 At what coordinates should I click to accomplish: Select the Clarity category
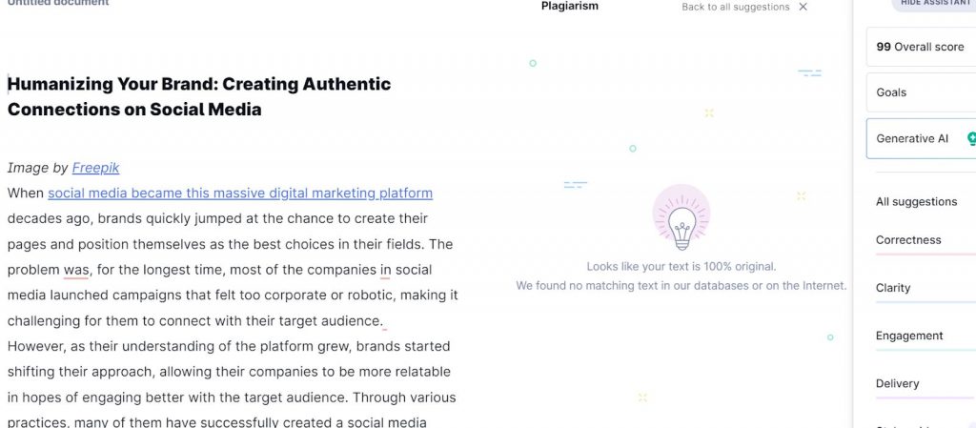893,288
